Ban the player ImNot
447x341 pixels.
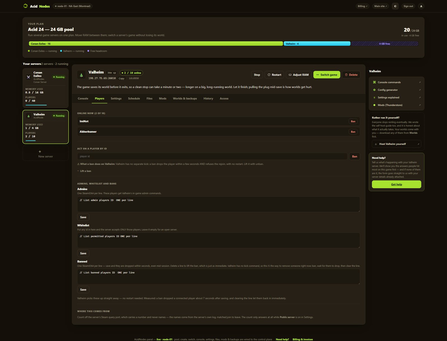click(353, 121)
